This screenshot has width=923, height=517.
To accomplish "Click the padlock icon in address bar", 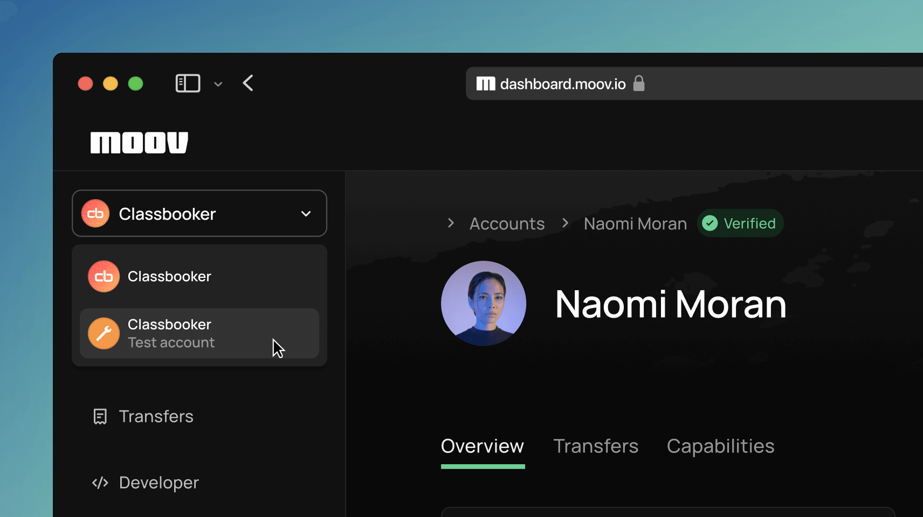I will click(639, 83).
